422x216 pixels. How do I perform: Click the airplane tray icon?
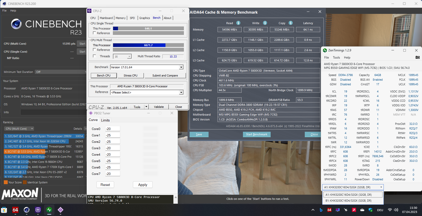click(346, 210)
